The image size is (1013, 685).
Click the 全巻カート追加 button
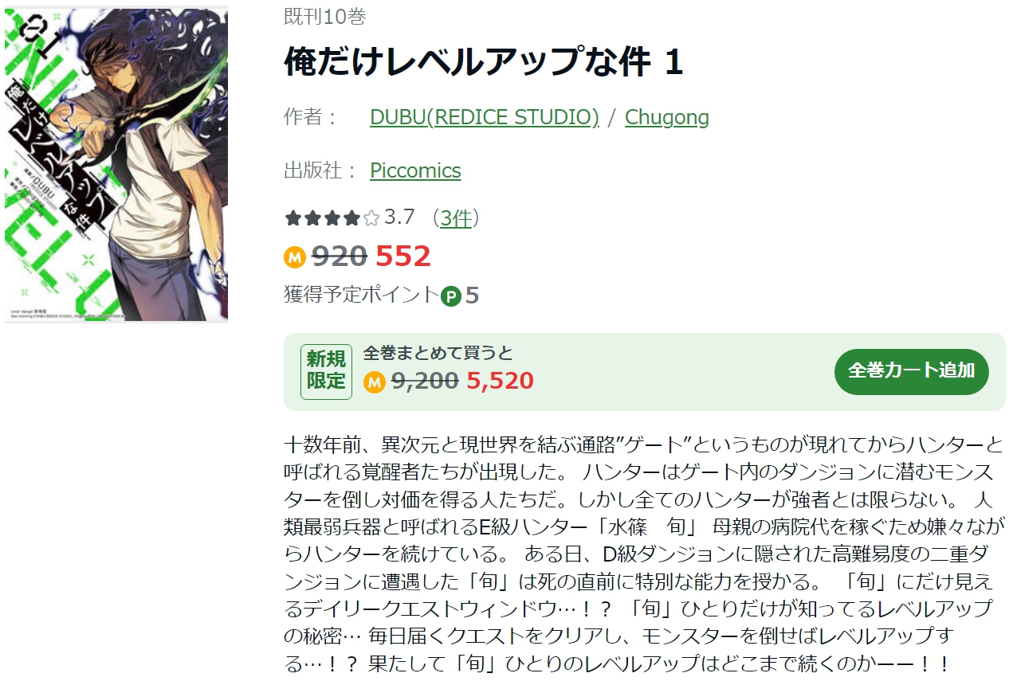(911, 371)
